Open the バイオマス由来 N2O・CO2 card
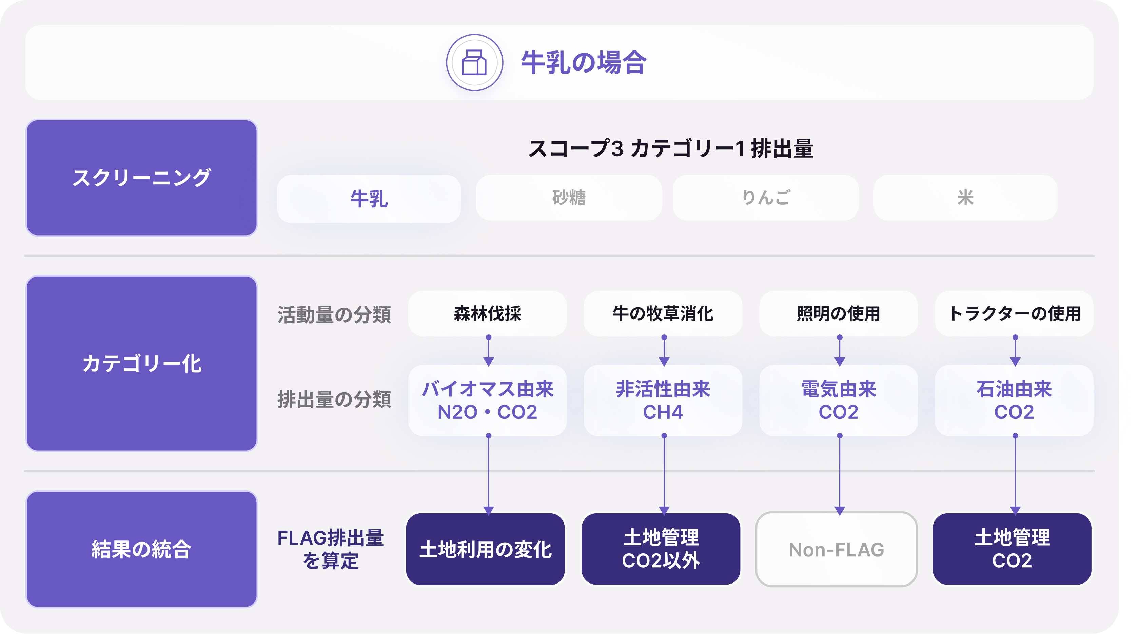 pos(487,400)
